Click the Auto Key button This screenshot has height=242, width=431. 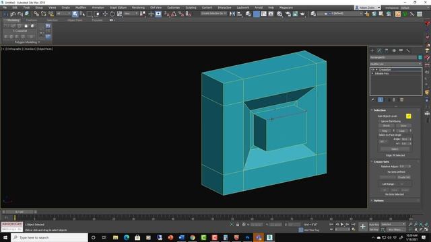click(374, 225)
